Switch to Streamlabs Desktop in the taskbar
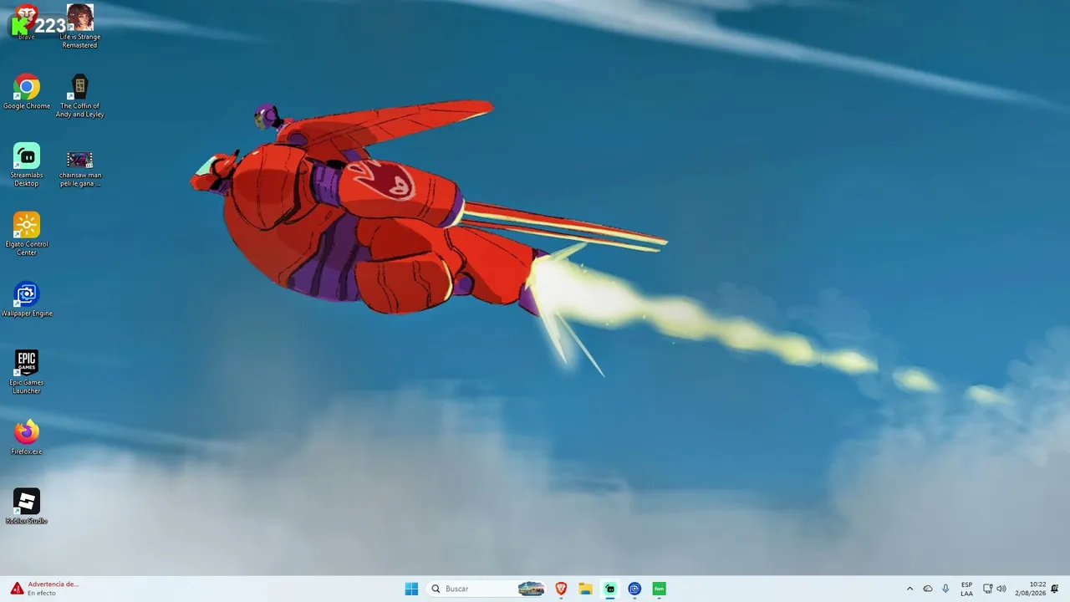 610,589
